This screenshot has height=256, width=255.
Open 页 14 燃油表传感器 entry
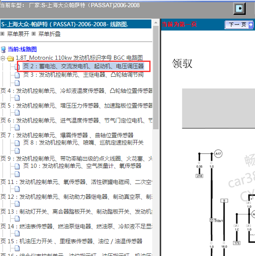(x=76, y=226)
